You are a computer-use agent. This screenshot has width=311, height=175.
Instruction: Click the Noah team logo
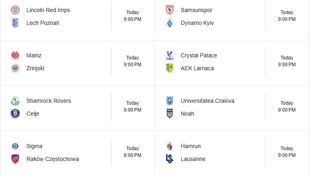[x=170, y=114]
